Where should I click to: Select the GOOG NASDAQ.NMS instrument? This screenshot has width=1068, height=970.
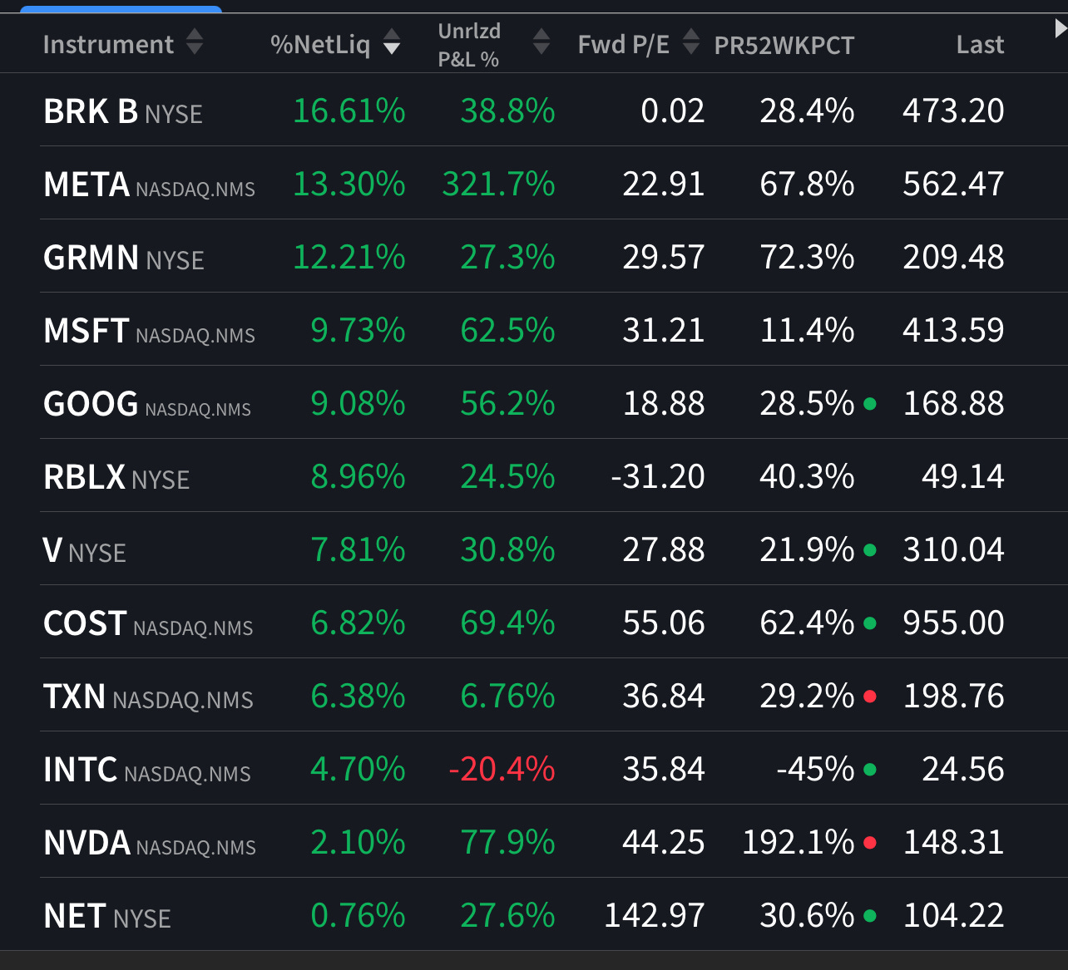(x=147, y=404)
